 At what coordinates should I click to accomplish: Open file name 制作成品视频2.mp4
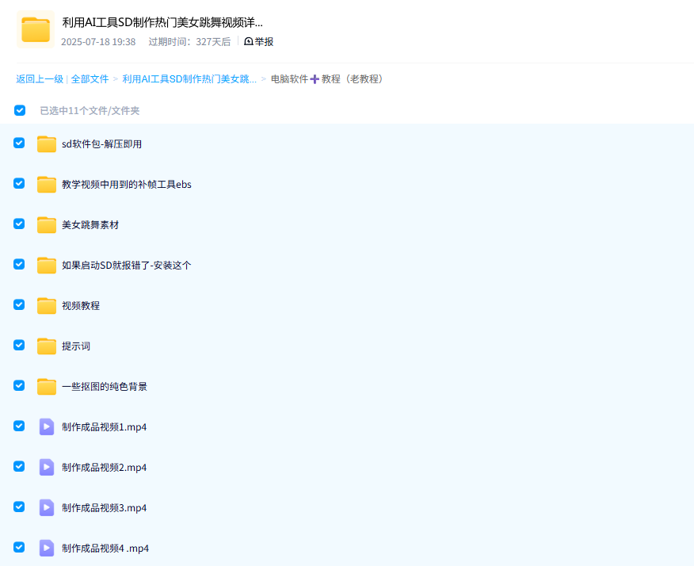105,467
